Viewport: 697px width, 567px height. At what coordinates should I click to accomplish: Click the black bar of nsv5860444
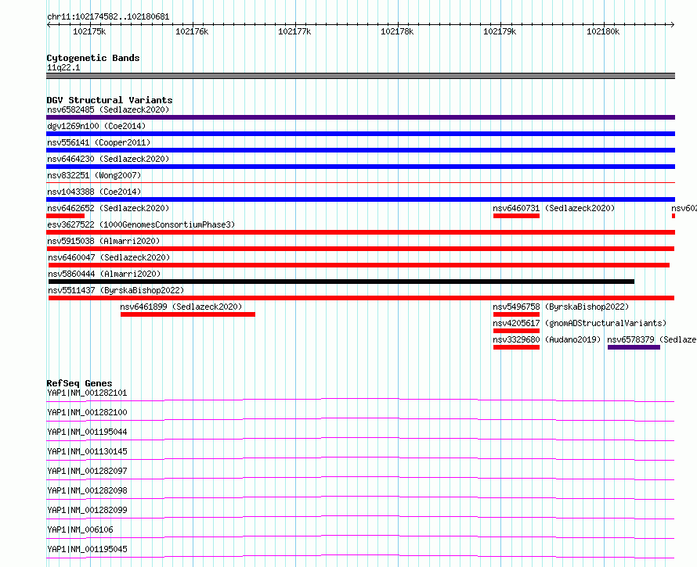(341, 282)
